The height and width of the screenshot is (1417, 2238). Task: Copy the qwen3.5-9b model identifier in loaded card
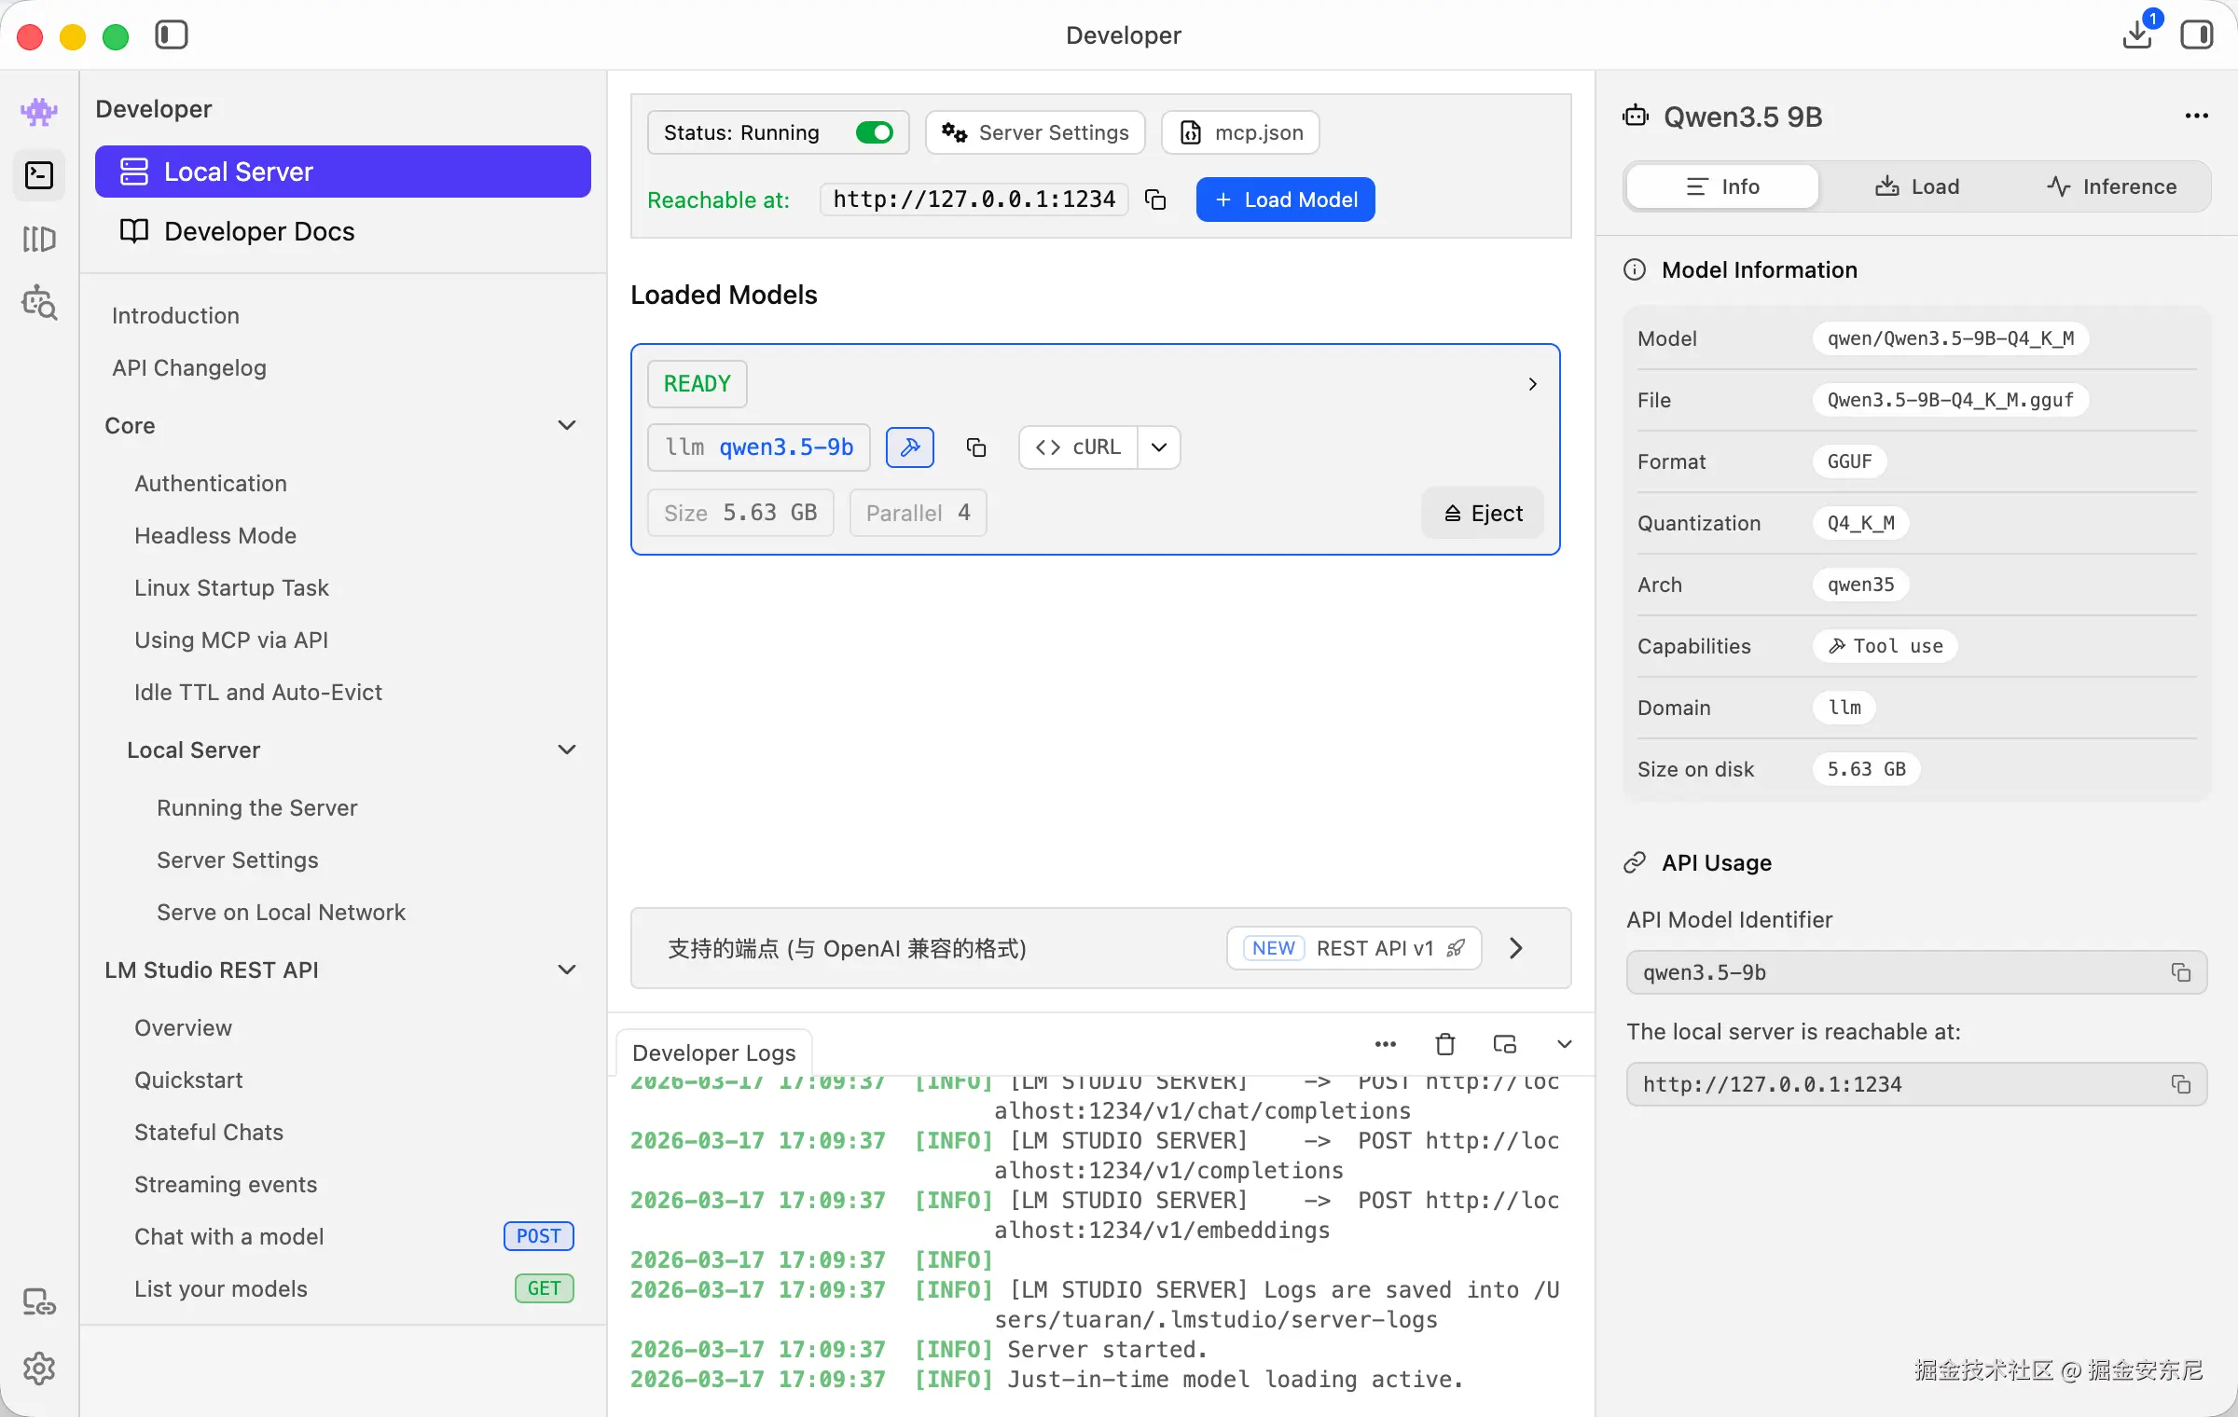coord(975,447)
